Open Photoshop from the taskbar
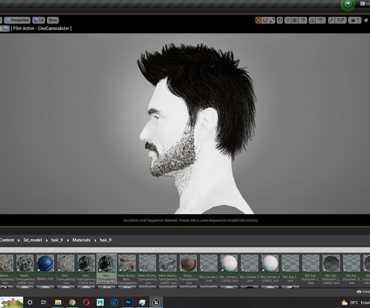 tap(128, 302)
